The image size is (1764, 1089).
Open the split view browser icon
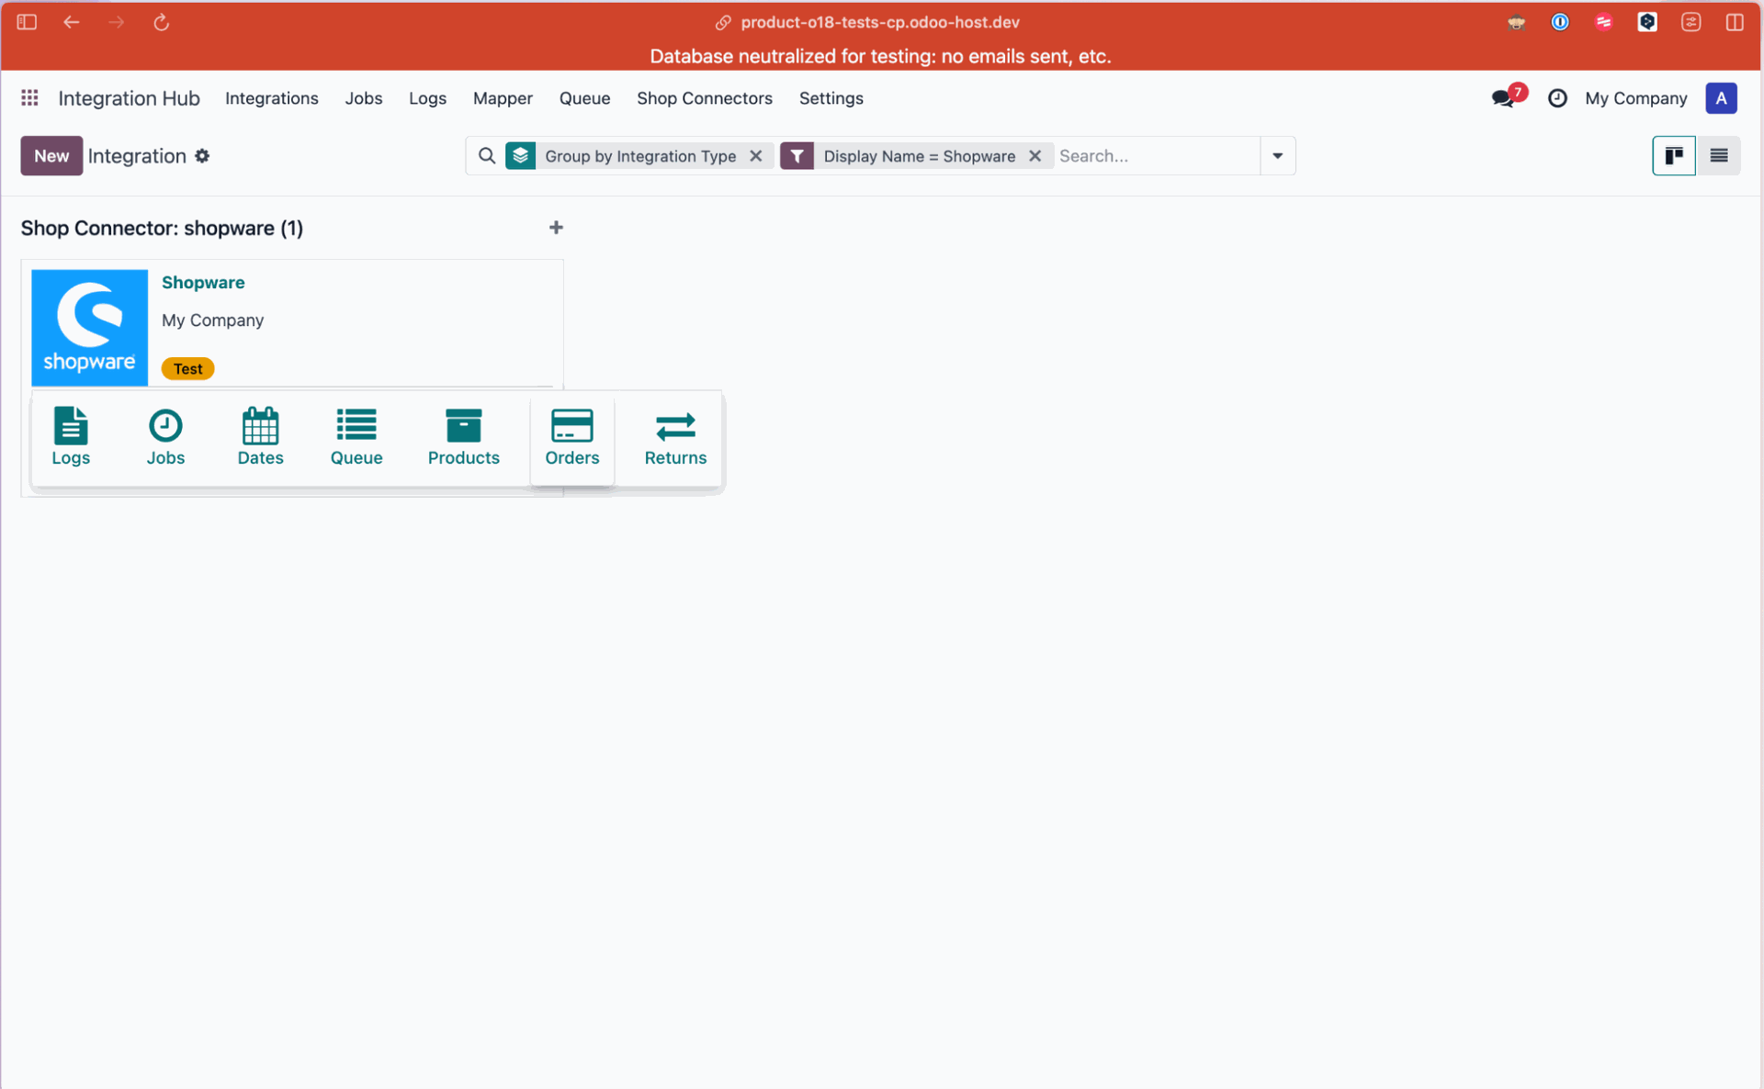tap(1735, 22)
